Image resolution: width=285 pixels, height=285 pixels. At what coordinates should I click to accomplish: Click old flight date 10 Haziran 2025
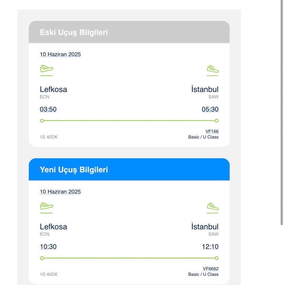(60, 55)
